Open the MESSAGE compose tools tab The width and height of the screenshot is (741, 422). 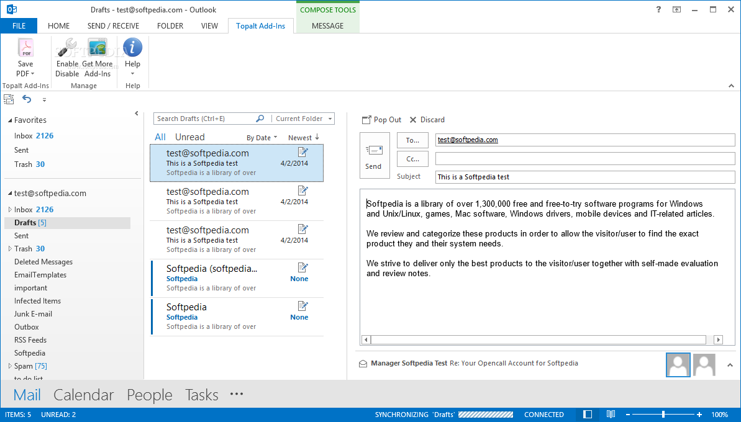(x=327, y=26)
